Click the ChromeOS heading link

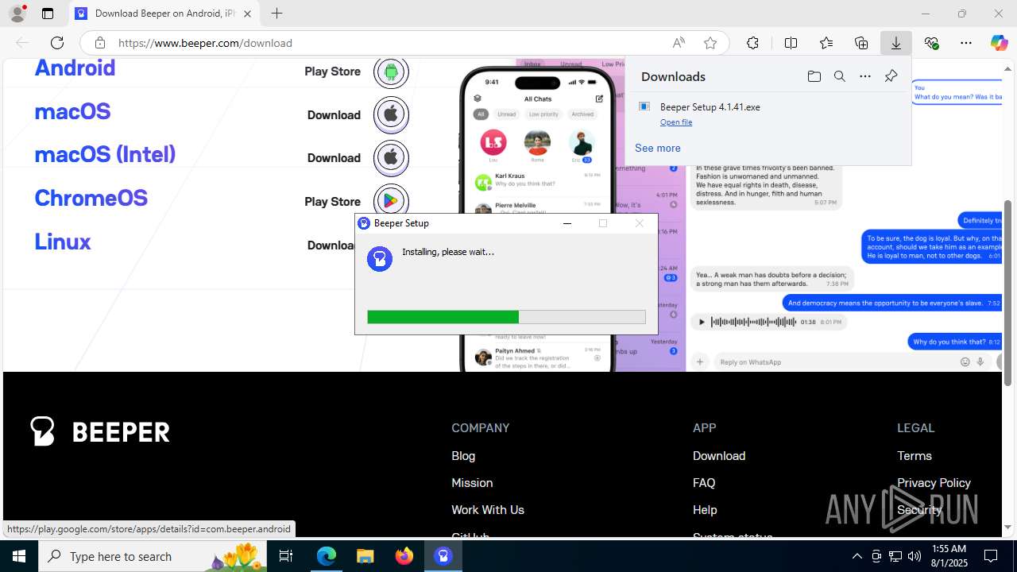(x=91, y=198)
